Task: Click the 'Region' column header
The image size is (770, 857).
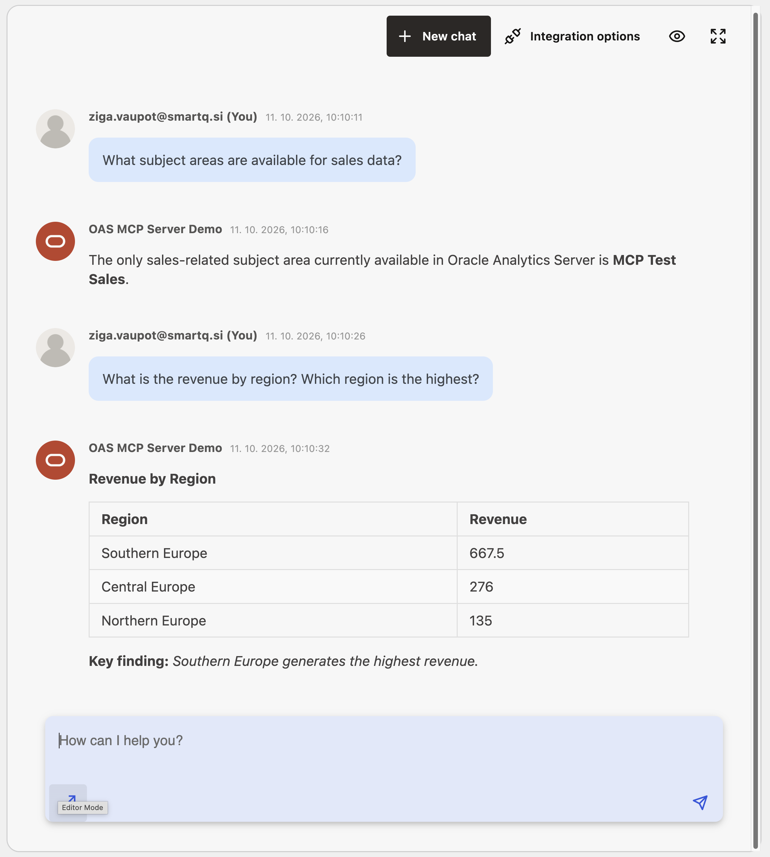Action: [x=273, y=519]
